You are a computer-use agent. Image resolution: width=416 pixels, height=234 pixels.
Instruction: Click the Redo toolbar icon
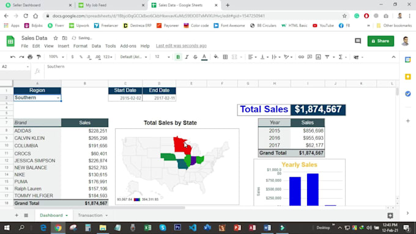21,57
